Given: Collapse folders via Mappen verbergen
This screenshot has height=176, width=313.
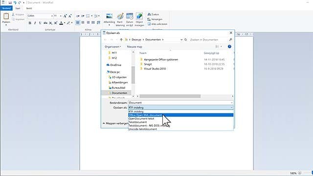Looking at the screenshot, I should point(115,124).
